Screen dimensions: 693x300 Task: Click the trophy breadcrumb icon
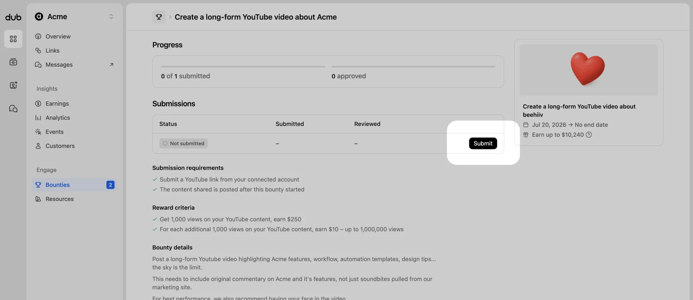tap(159, 17)
